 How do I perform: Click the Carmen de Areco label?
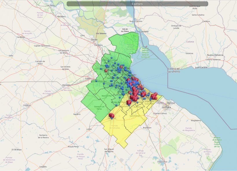click(x=40, y=62)
